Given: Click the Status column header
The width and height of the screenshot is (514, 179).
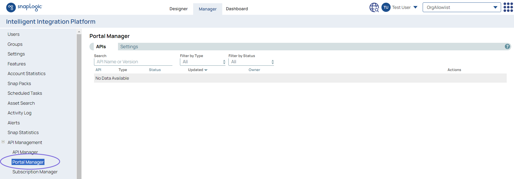Looking at the screenshot, I should [x=155, y=70].
